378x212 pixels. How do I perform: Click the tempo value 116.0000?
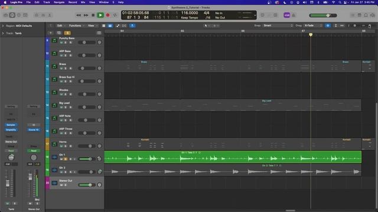(x=190, y=13)
